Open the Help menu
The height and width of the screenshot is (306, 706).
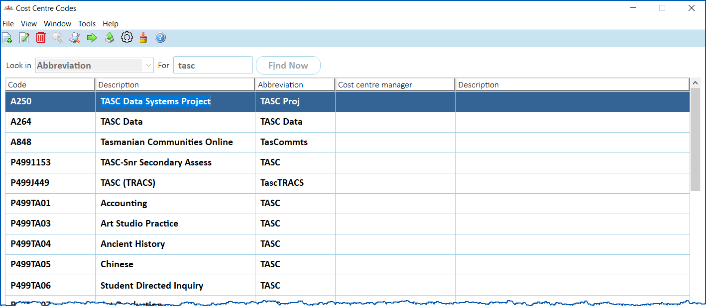[111, 24]
